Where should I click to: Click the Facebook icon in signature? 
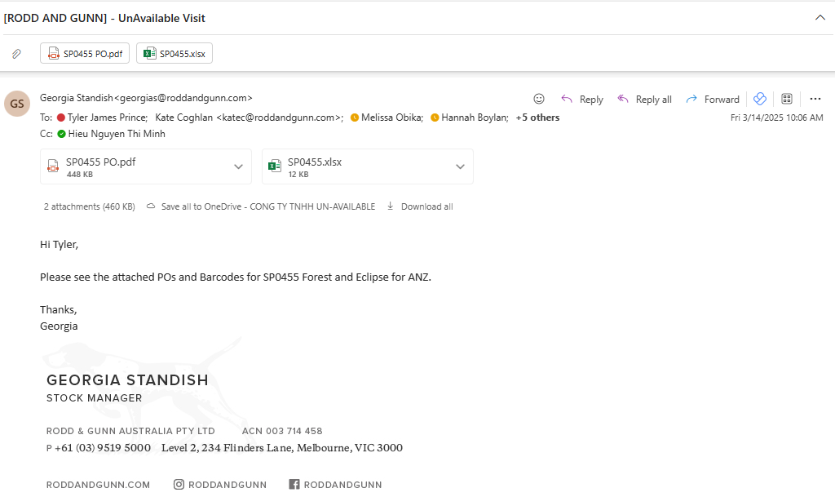[294, 484]
